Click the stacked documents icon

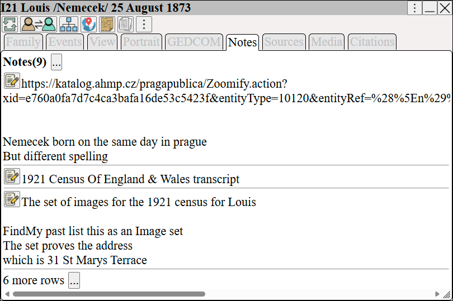pos(125,24)
